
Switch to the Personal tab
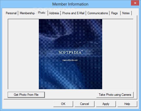(x=11, y=13)
